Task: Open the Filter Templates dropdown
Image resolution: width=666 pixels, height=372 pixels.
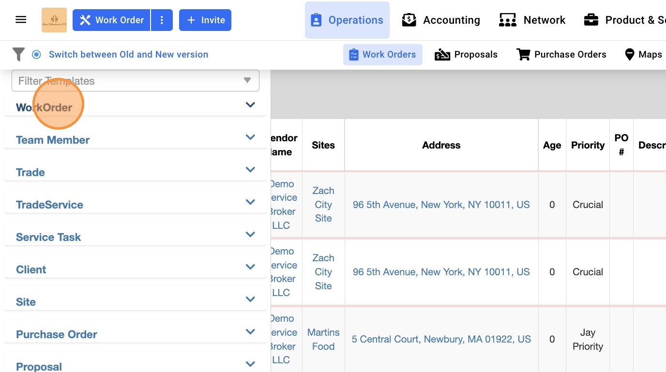Action: [x=136, y=81]
